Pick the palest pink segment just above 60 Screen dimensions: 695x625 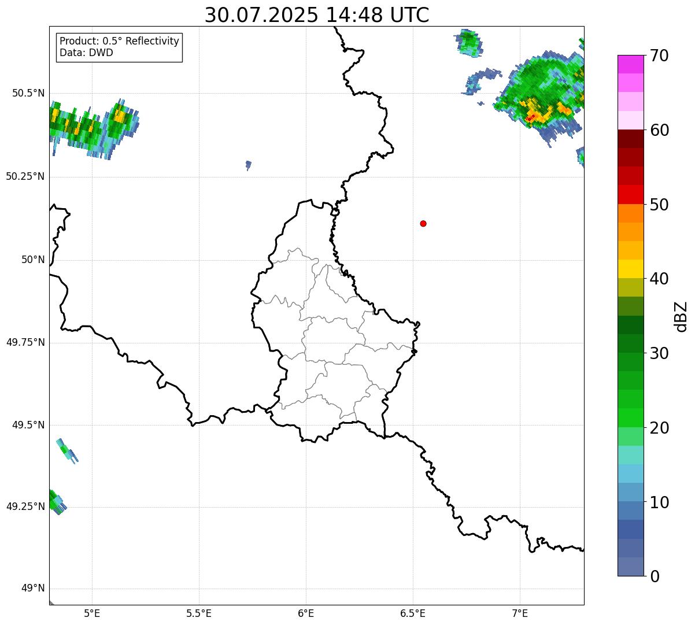pos(631,120)
